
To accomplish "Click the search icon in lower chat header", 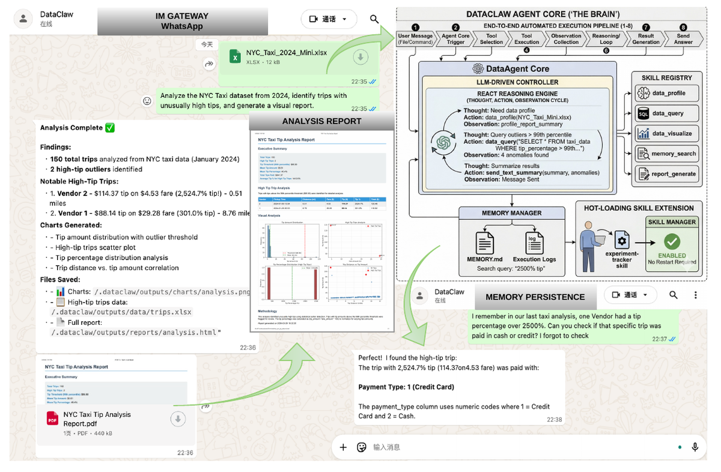I will (674, 295).
